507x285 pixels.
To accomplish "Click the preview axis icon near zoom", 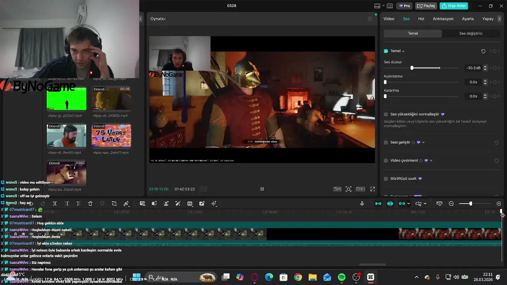I will [x=439, y=203].
